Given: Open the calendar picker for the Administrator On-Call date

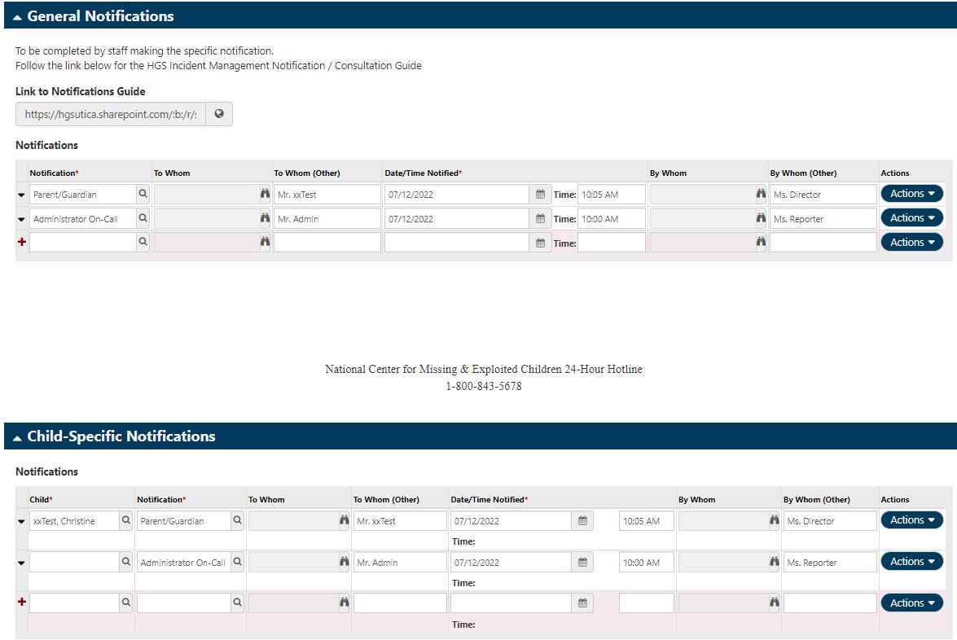Looking at the screenshot, I should tap(540, 217).
